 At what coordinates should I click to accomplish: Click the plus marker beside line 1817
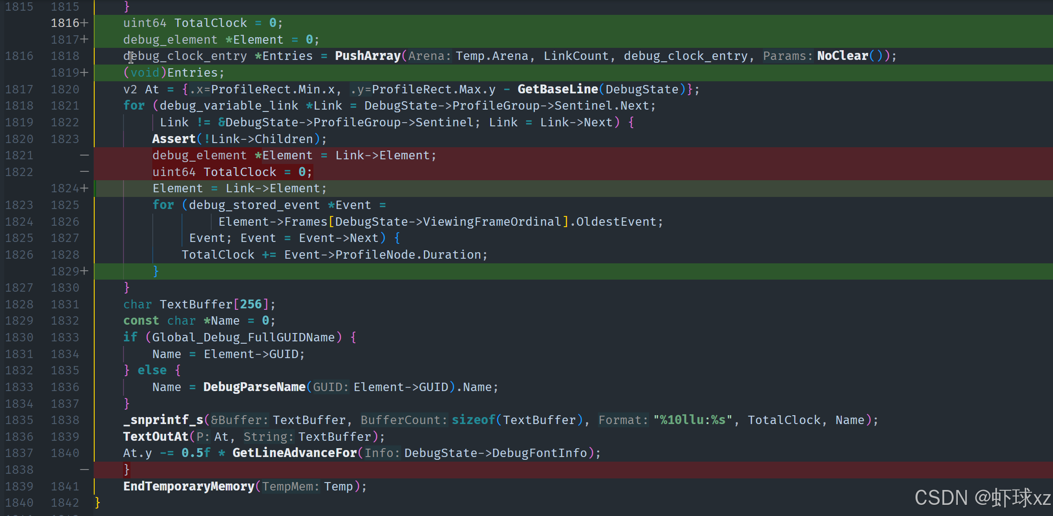click(84, 39)
